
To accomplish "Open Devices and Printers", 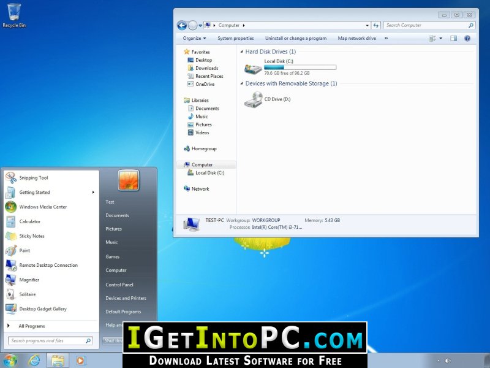I will coord(126,298).
